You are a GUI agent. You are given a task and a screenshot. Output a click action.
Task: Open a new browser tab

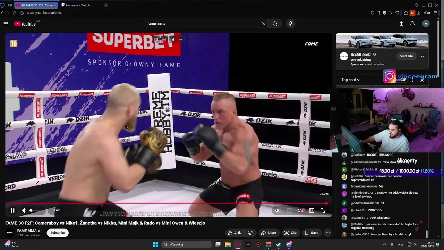tap(106, 5)
